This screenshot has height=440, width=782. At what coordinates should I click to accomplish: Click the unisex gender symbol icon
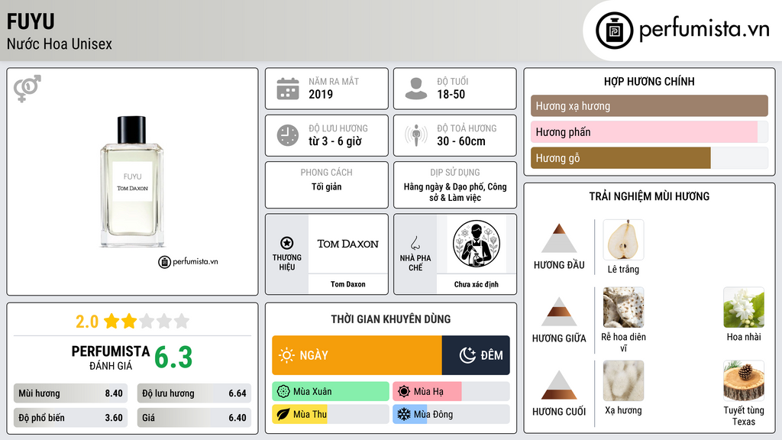[x=27, y=89]
